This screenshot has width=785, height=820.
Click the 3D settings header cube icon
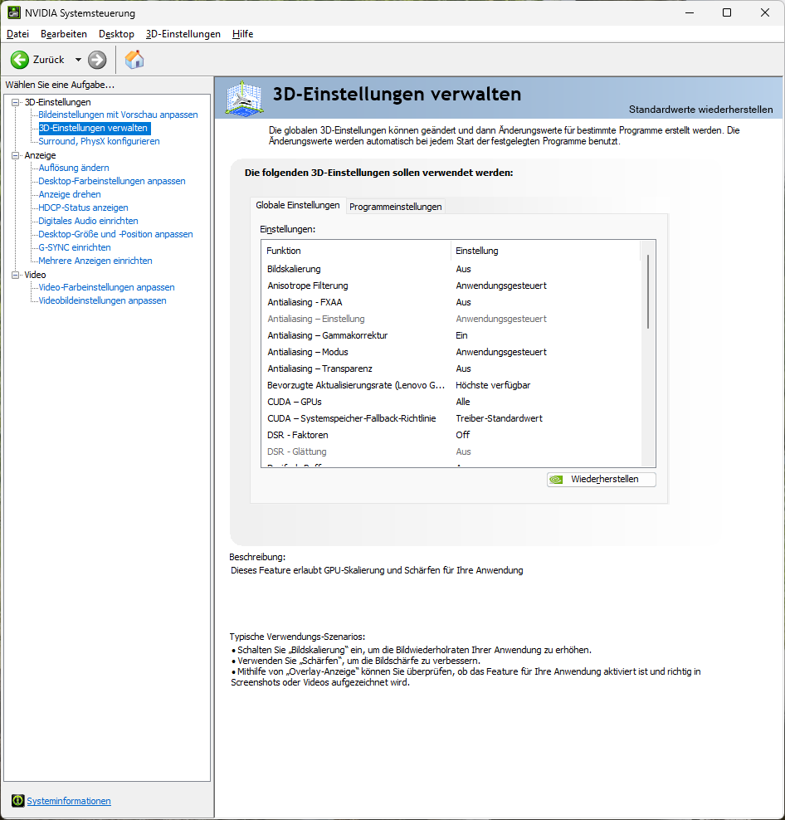(x=244, y=98)
